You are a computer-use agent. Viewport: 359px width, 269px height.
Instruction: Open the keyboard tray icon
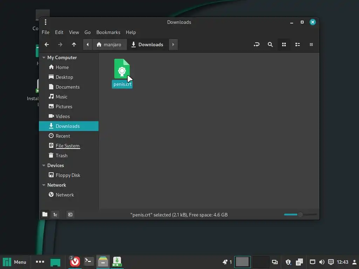[331, 262]
